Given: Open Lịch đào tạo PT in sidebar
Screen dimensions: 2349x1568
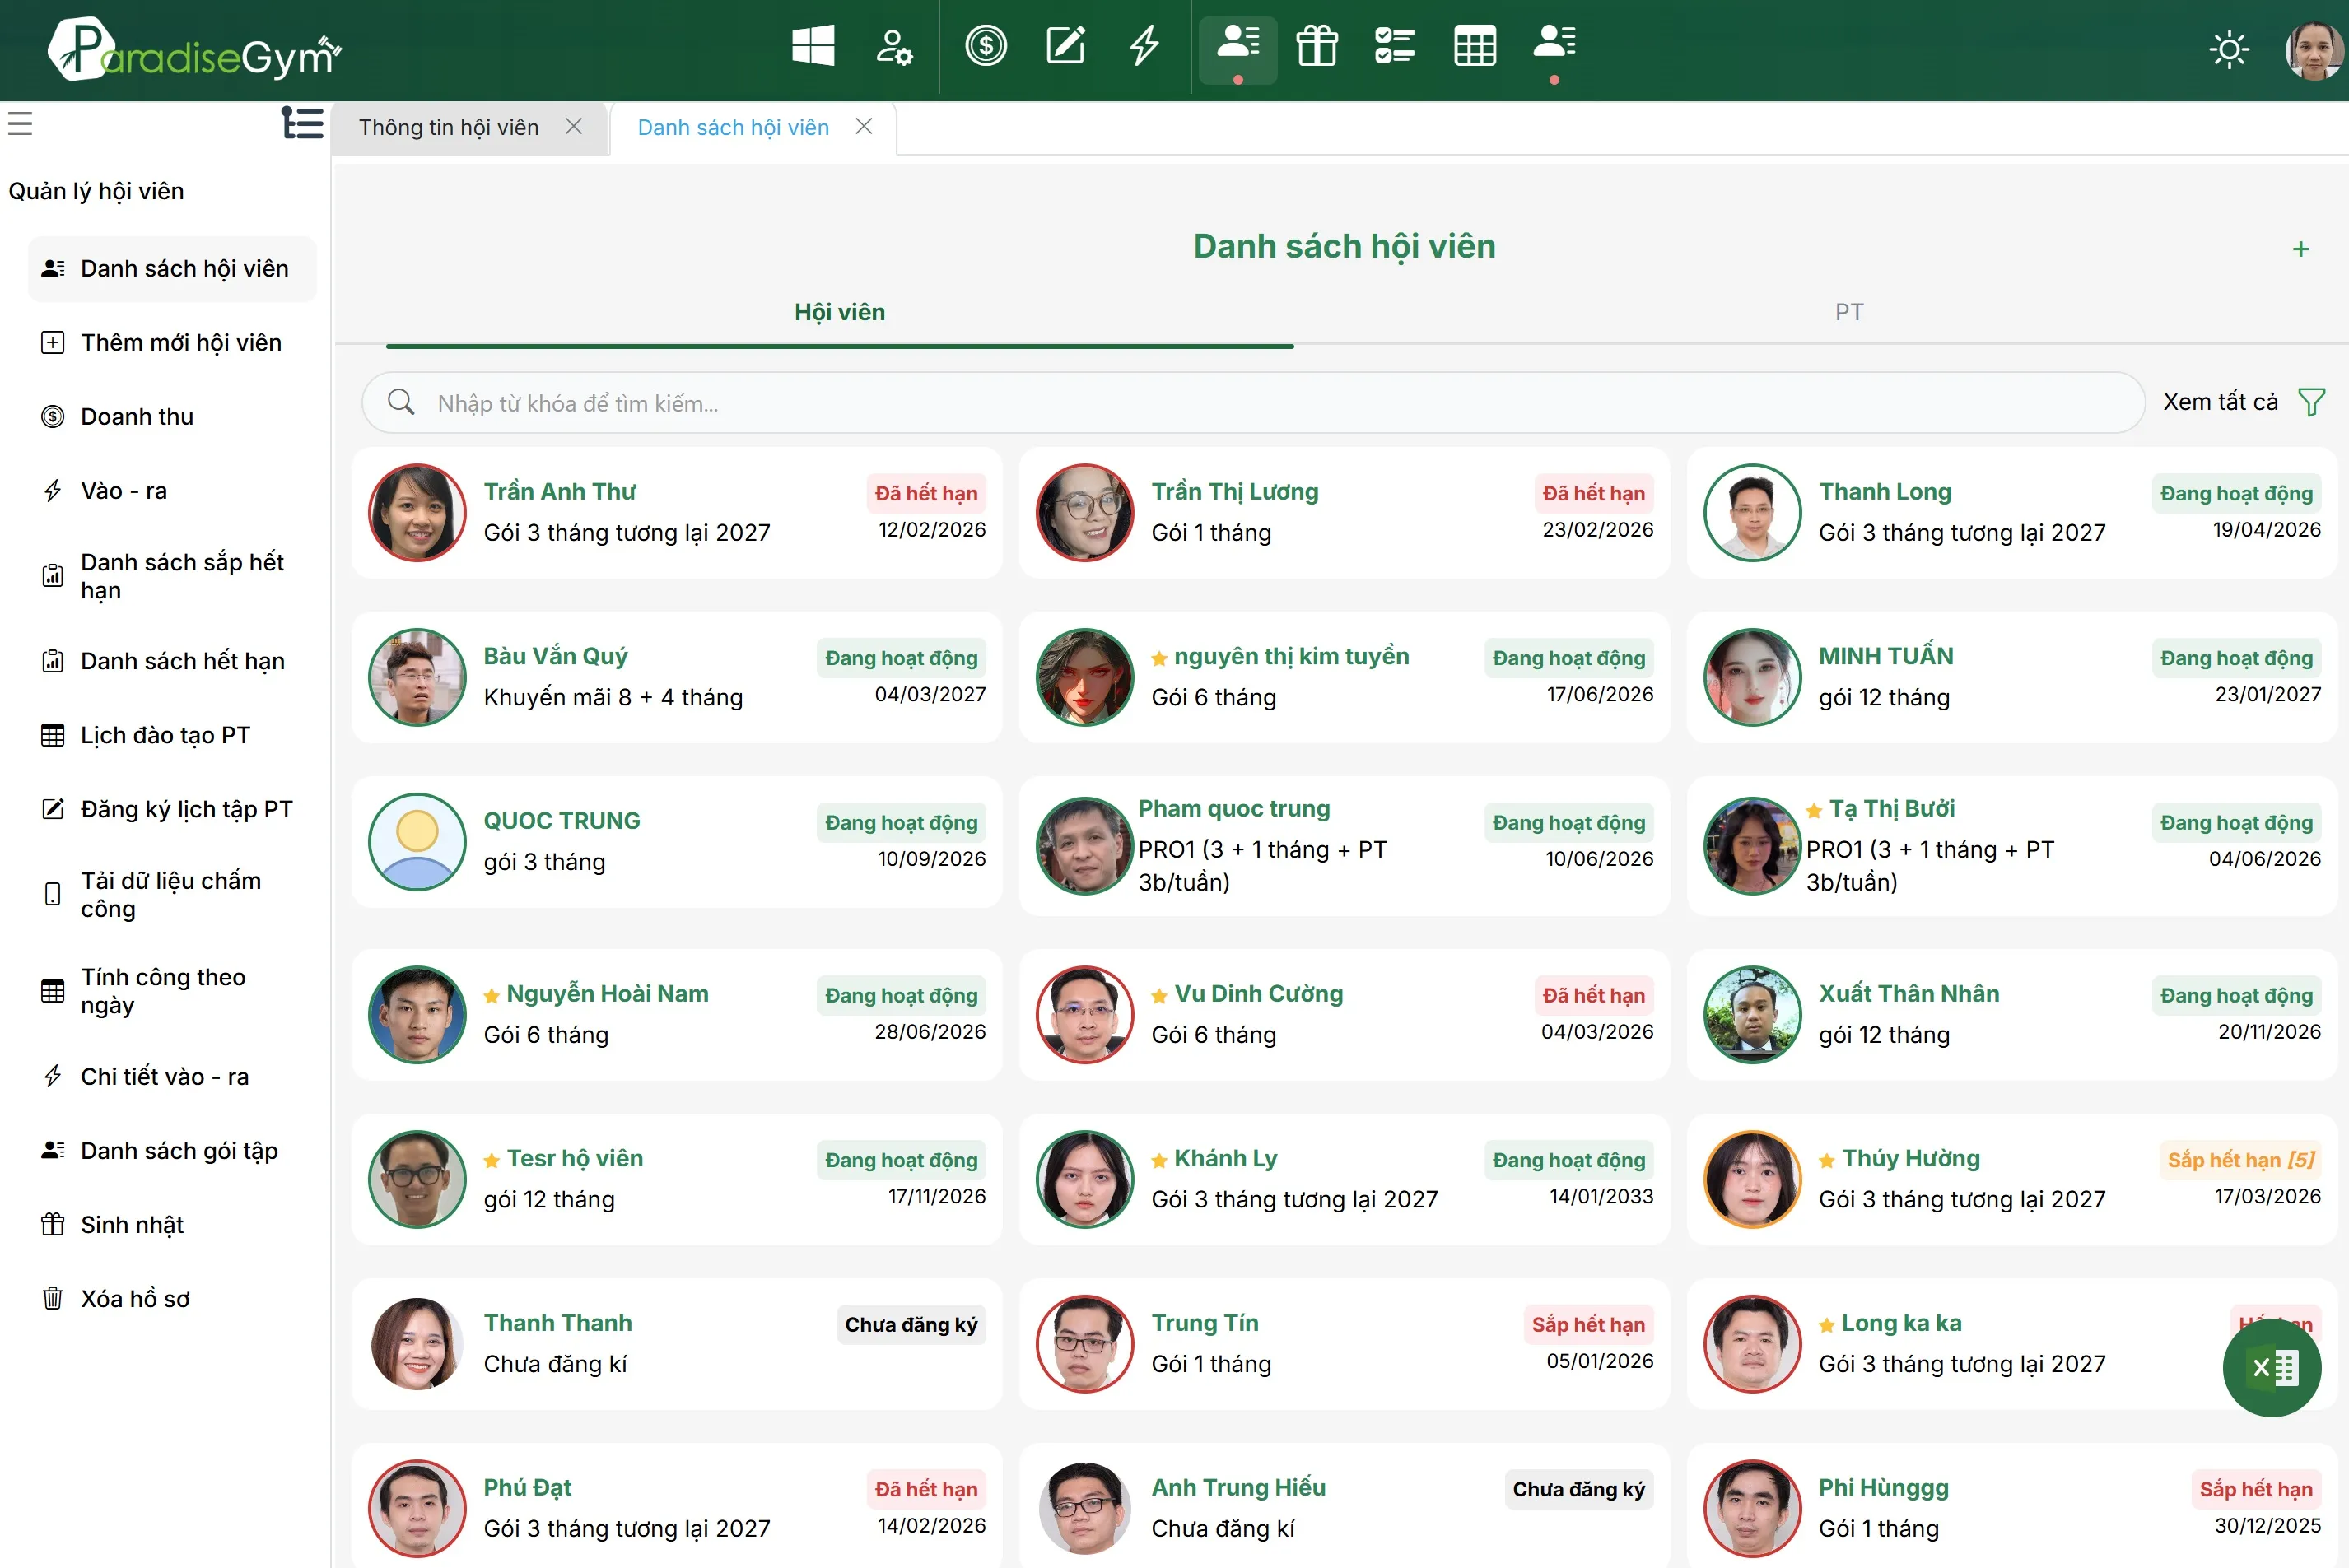Looking at the screenshot, I should coord(172,735).
